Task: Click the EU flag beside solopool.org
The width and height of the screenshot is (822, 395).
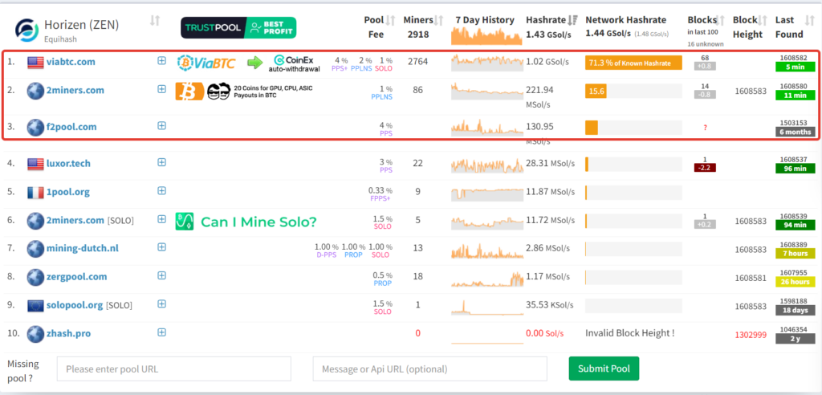Action: 35,305
